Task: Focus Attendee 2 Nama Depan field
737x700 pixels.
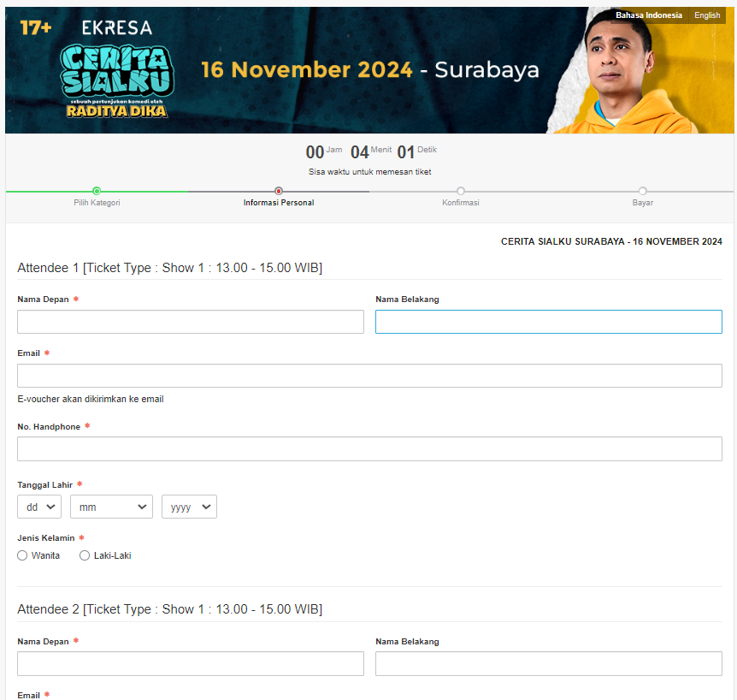Action: (x=191, y=664)
